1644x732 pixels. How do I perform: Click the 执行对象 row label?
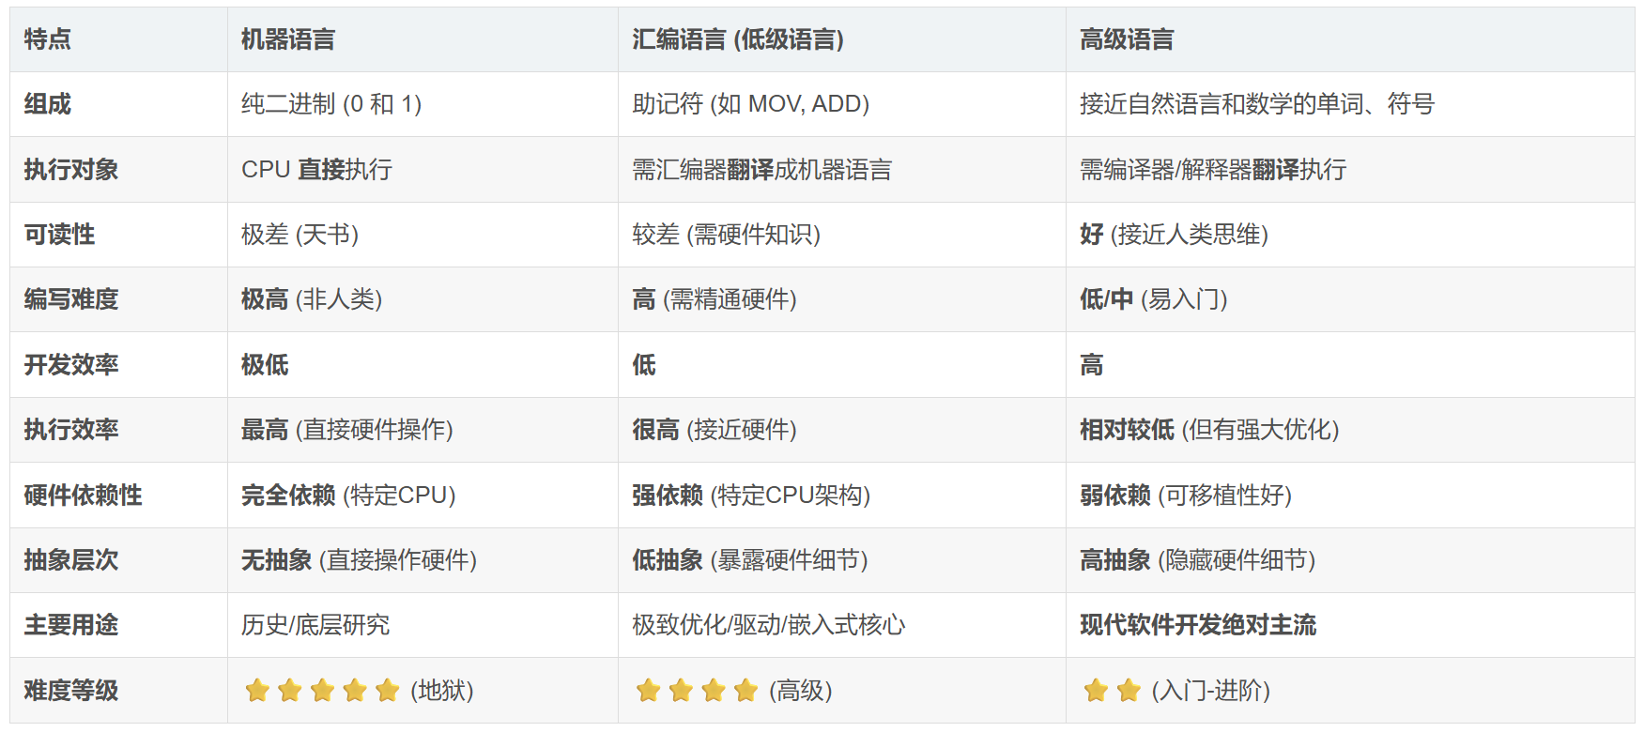pyautogui.click(x=71, y=170)
